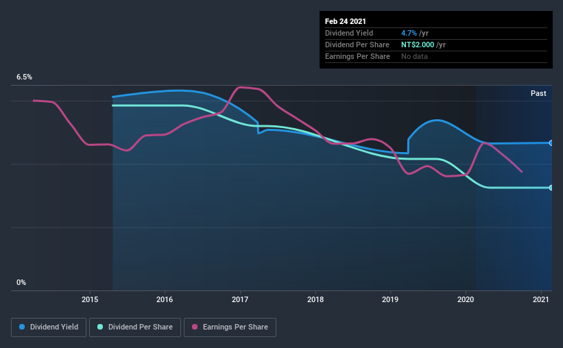Click the teal Dividend Per Share legend dot
This screenshot has width=563, height=348.
(x=100, y=327)
